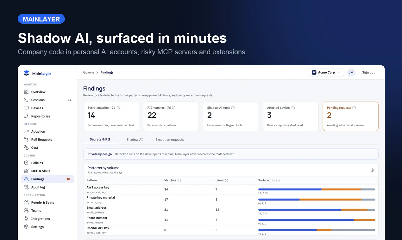Screen dimensions: 402x240
Task: Click the OpenAI API key surface mix bar
Action: [317, 230]
